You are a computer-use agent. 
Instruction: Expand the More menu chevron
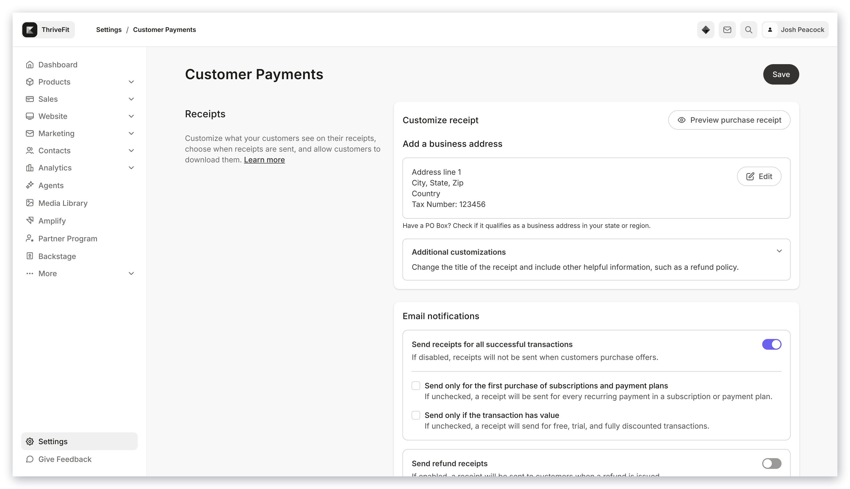pyautogui.click(x=131, y=273)
